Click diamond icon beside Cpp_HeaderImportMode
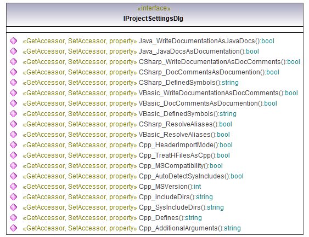Viewport: 309px width, 237px height. (14, 145)
